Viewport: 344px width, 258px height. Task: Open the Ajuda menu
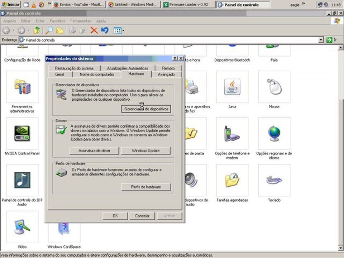pyautogui.click(x=101, y=21)
